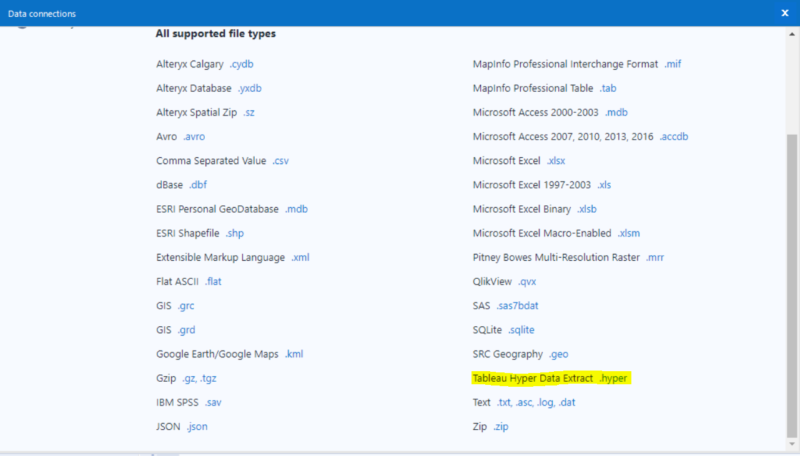
Task: Close the Data connections dialog
Action: pyautogui.click(x=785, y=13)
